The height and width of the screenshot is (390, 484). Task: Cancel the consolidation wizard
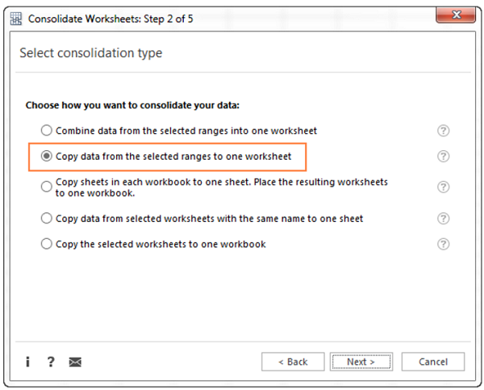tap(432, 362)
